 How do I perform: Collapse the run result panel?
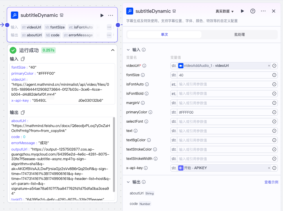(113, 50)
